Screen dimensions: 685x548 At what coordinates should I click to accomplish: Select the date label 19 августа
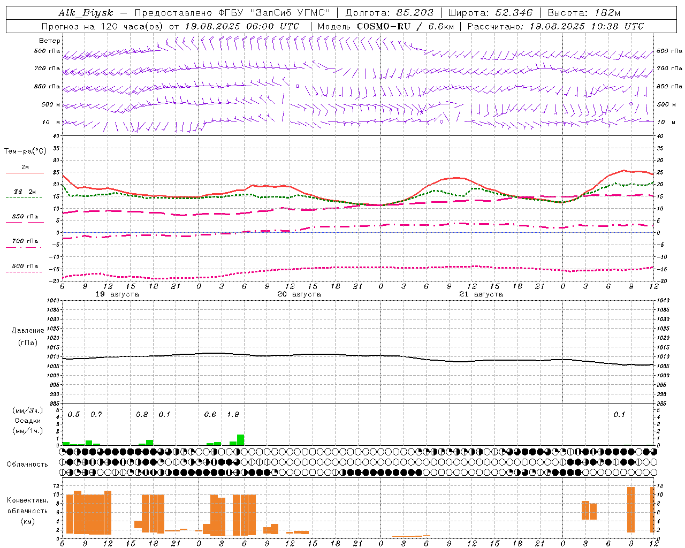pos(117,294)
